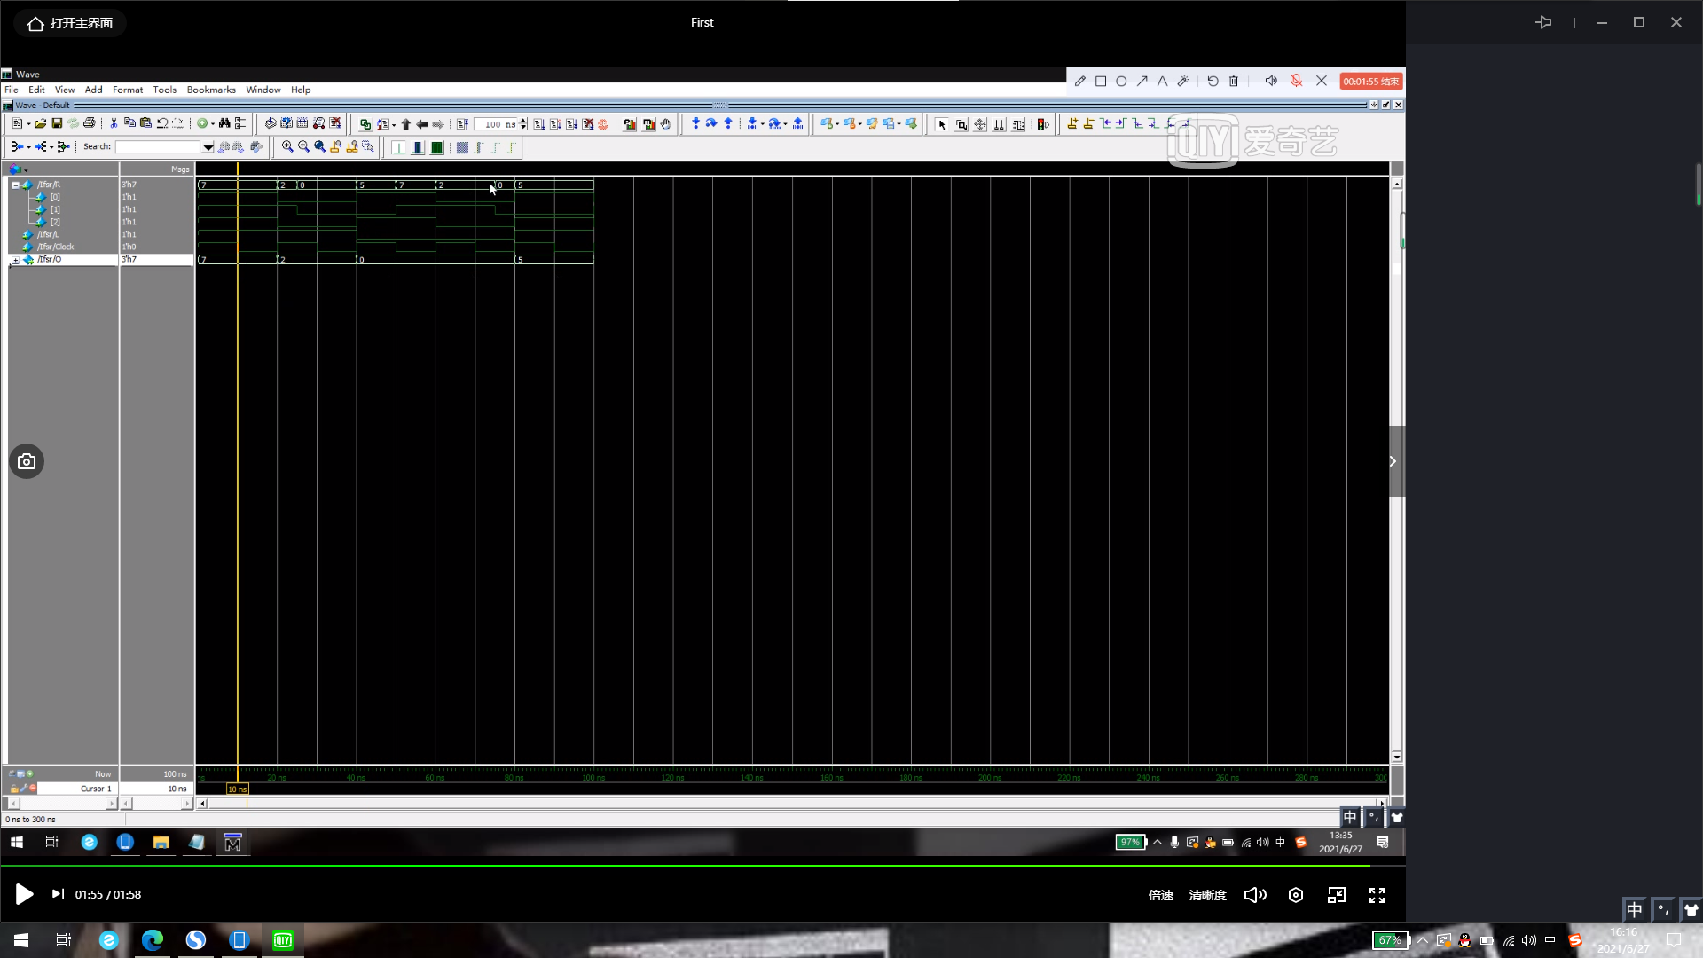This screenshot has height=958, width=1703.
Task: Click the 倍速 playback speed button
Action: click(1160, 895)
